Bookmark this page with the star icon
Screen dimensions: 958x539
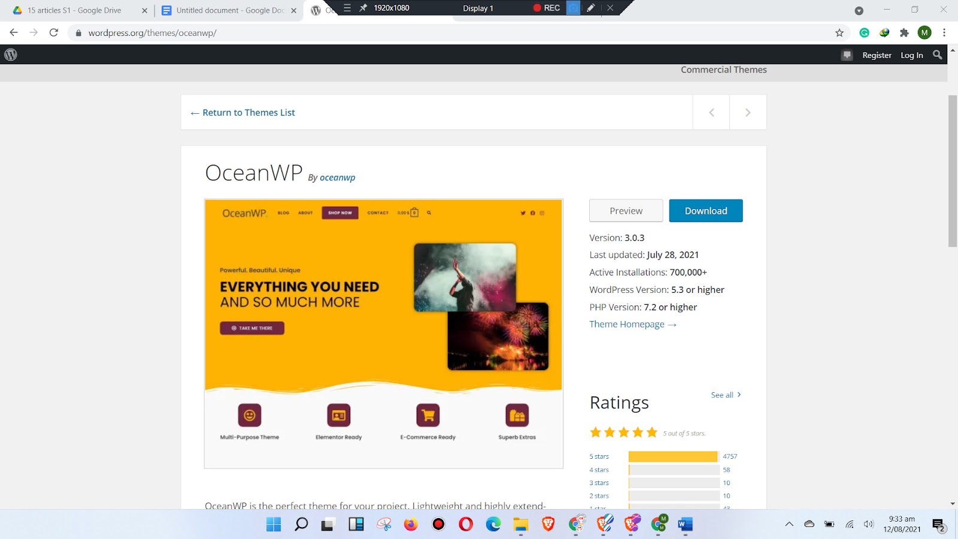839,33
